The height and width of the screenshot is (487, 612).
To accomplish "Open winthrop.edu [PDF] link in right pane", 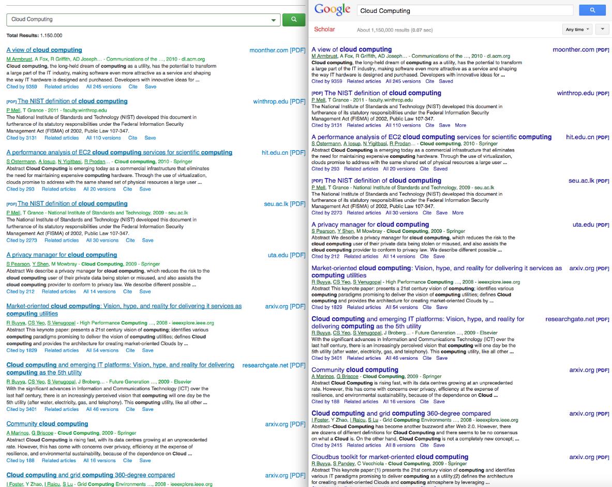I will [x=583, y=93].
